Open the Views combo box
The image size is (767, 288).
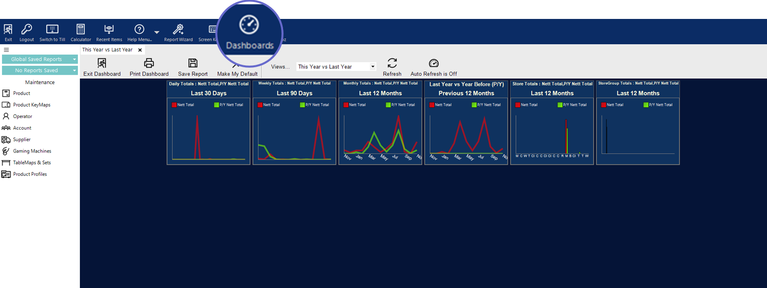336,67
